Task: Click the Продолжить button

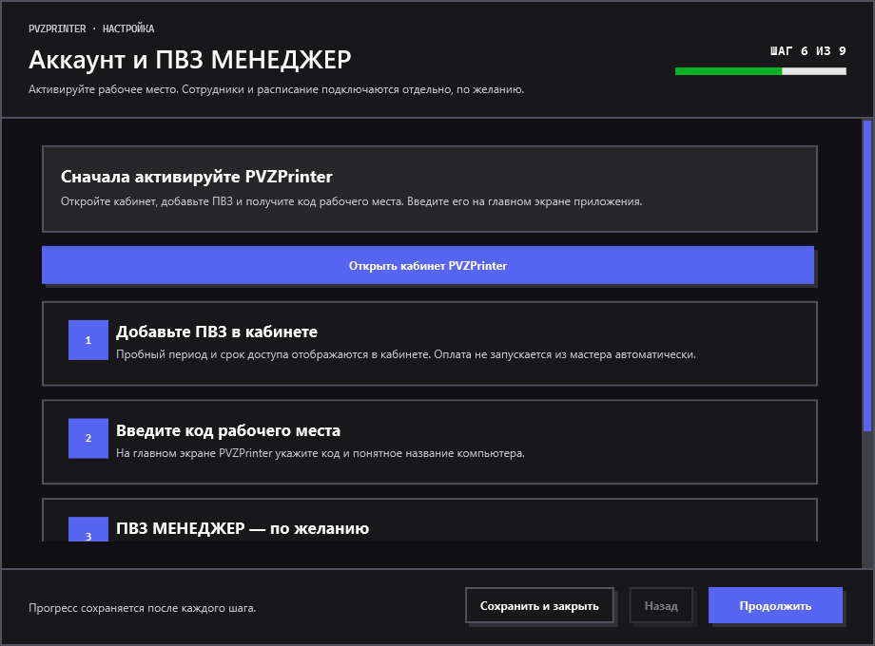Action: tap(775, 605)
